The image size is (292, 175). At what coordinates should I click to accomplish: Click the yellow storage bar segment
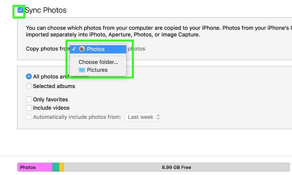62,167
